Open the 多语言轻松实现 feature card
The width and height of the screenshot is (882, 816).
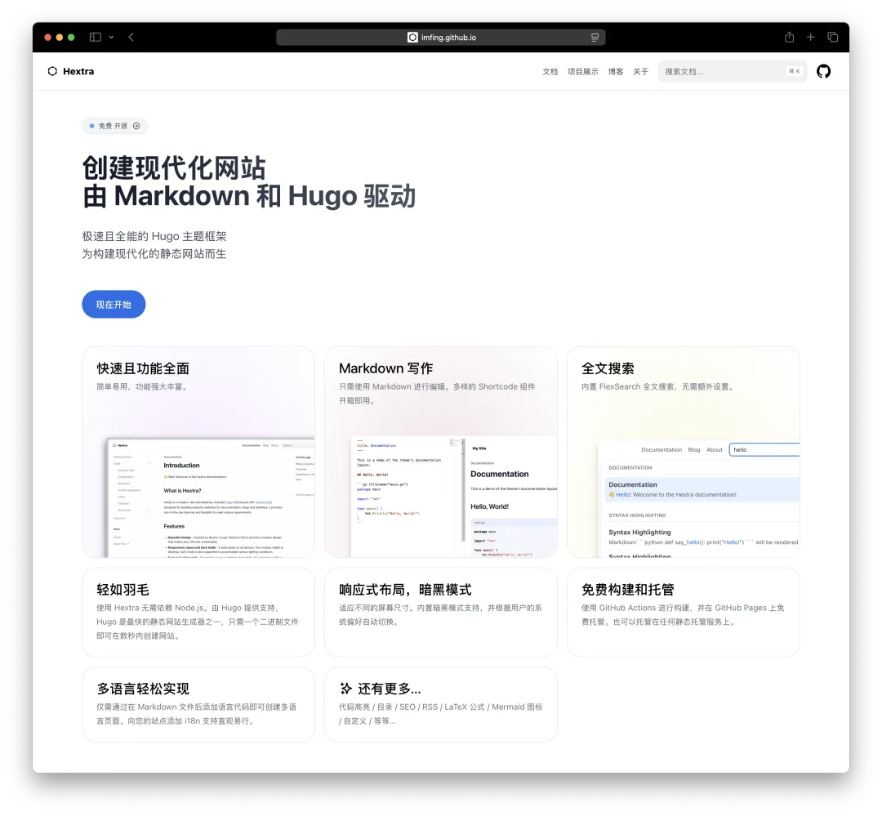[x=198, y=705]
